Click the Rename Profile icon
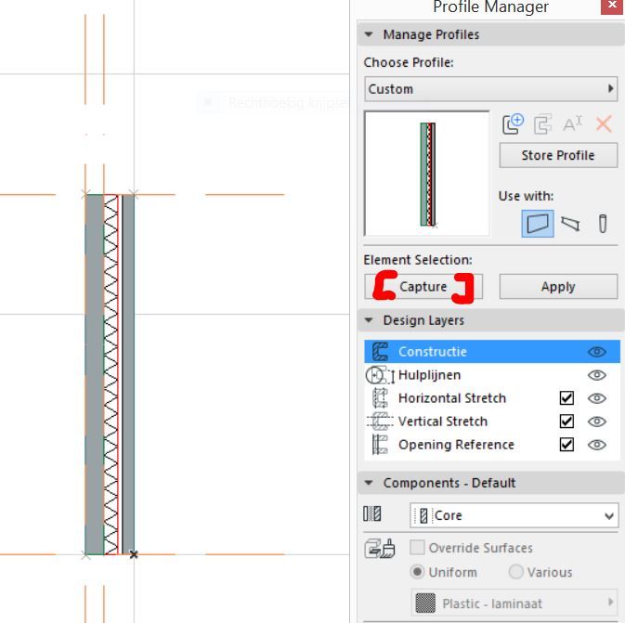 (572, 124)
